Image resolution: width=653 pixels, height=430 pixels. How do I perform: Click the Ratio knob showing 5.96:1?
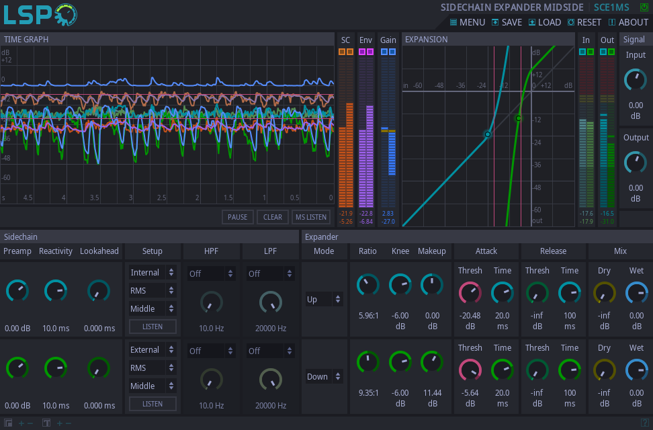pos(367,286)
